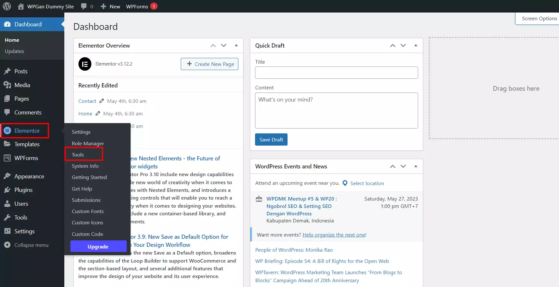Click the Settings sliders icon in sidebar
559x287 pixels.
click(7, 231)
